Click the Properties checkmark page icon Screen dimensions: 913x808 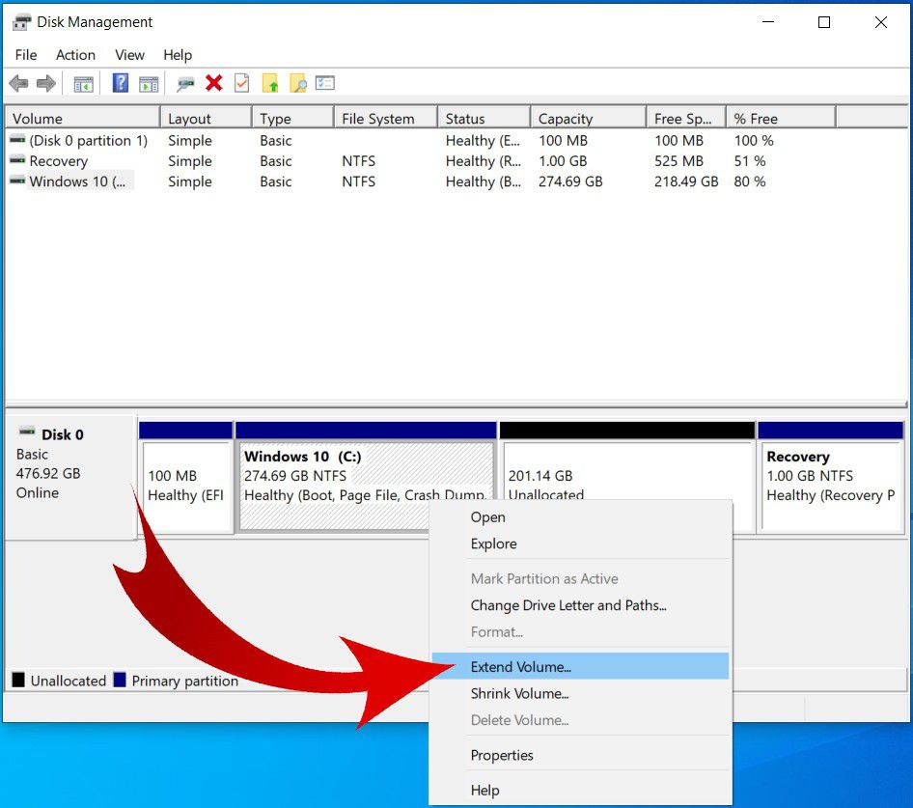coord(242,84)
